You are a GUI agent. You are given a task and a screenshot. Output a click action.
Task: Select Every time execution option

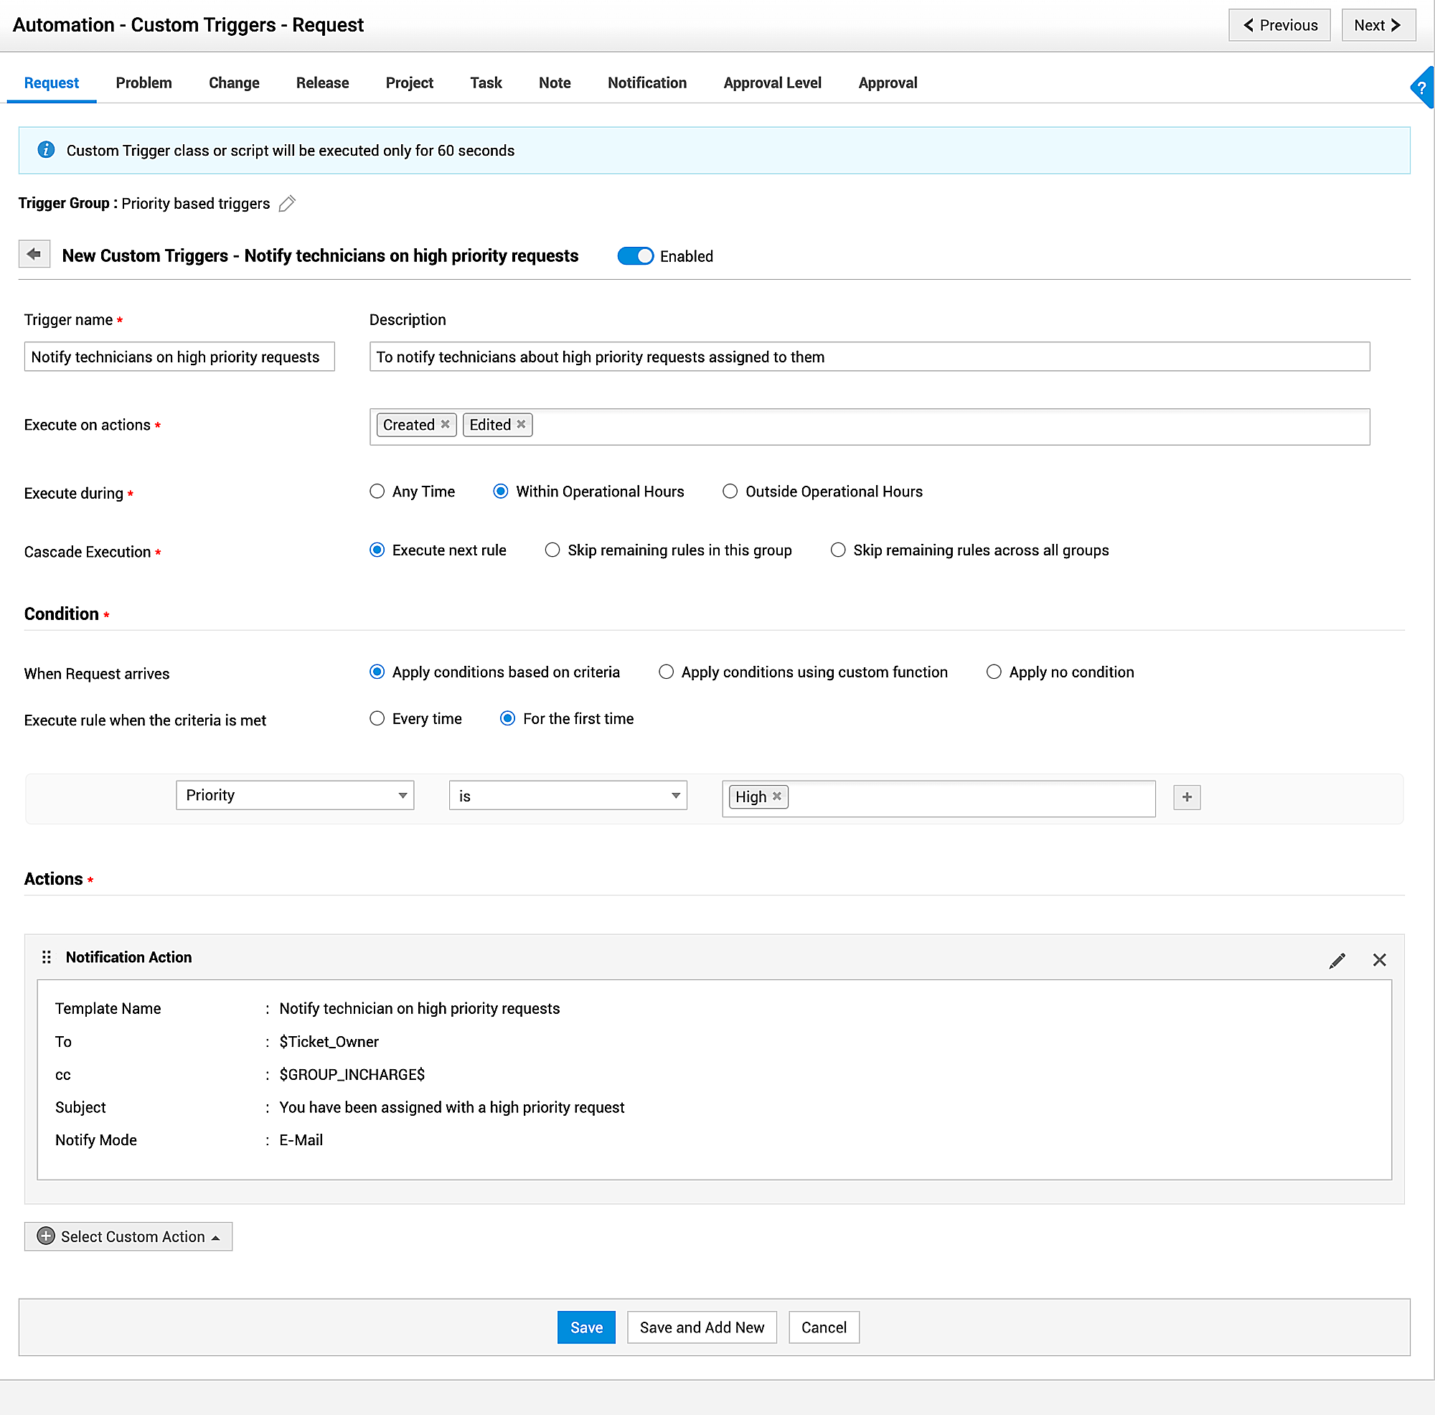click(377, 719)
